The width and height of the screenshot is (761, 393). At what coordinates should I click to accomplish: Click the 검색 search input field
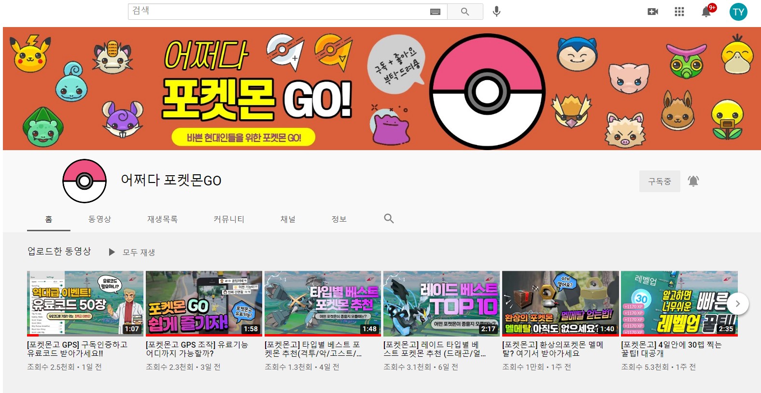(279, 11)
